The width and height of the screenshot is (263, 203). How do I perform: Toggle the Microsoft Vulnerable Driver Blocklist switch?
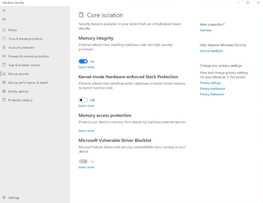click(83, 161)
